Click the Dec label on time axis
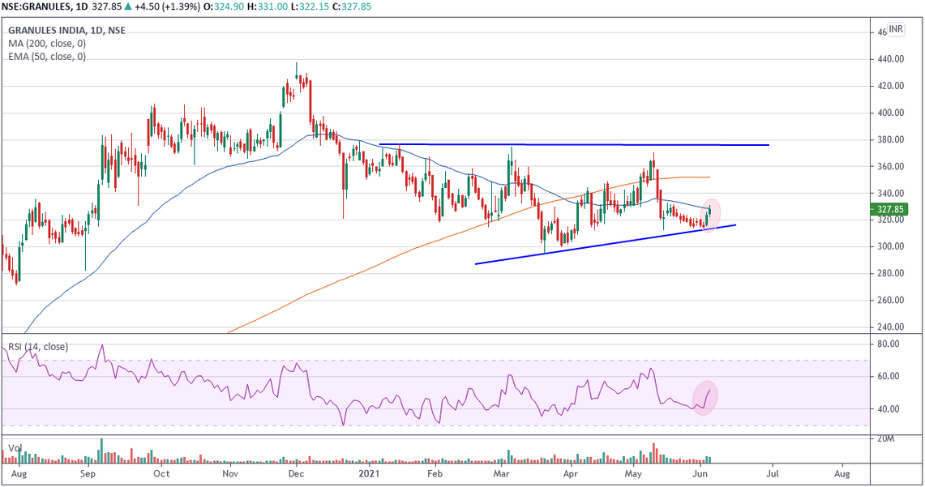925x487 pixels. (296, 474)
